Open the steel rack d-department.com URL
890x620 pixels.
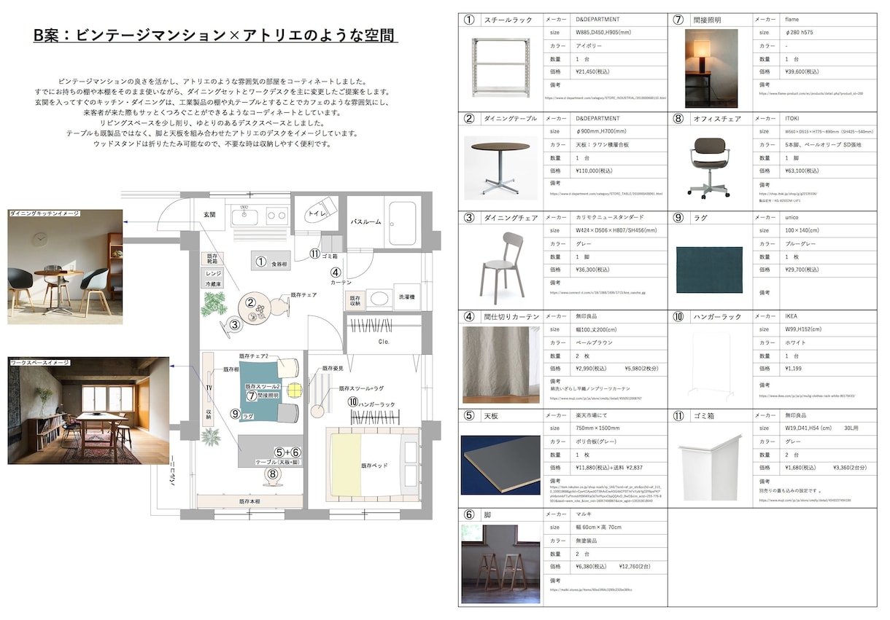pyautogui.click(x=605, y=96)
